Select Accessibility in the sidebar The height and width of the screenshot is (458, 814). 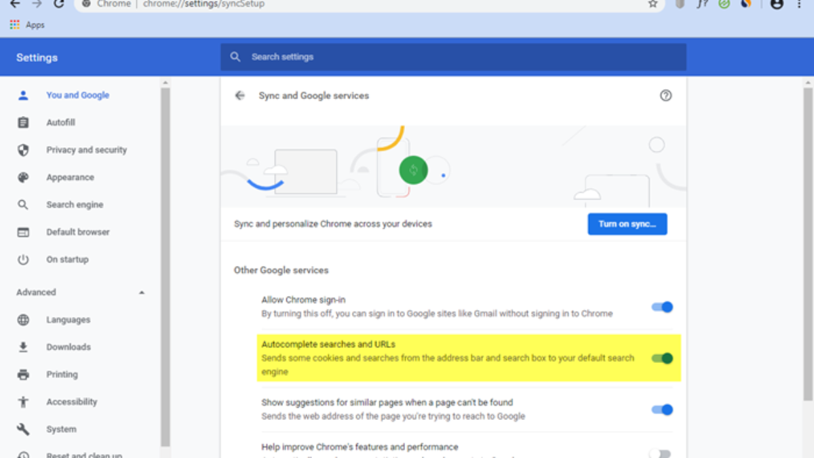71,402
